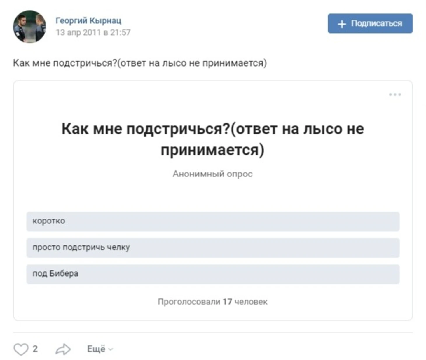
Task: Open Георгий Кырнац's profile avatar
Action: tap(29, 27)
